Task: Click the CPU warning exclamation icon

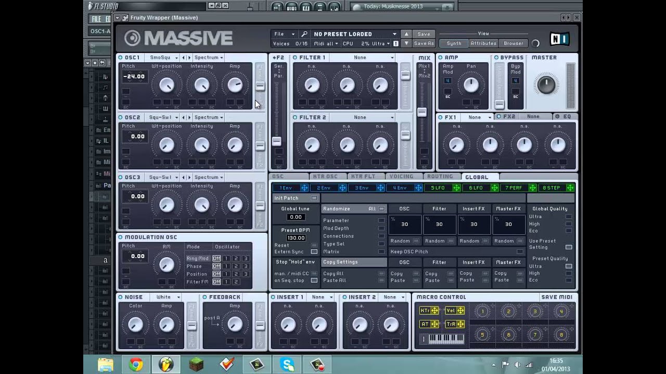Action: (x=396, y=44)
